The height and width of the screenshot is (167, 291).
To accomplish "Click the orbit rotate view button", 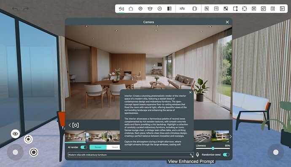I will click(x=28, y=139).
